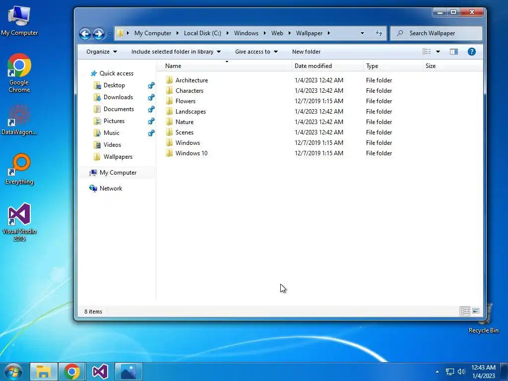Select the Windows 10 folder icon
Screen dimensions: 508x381
(x=169, y=153)
